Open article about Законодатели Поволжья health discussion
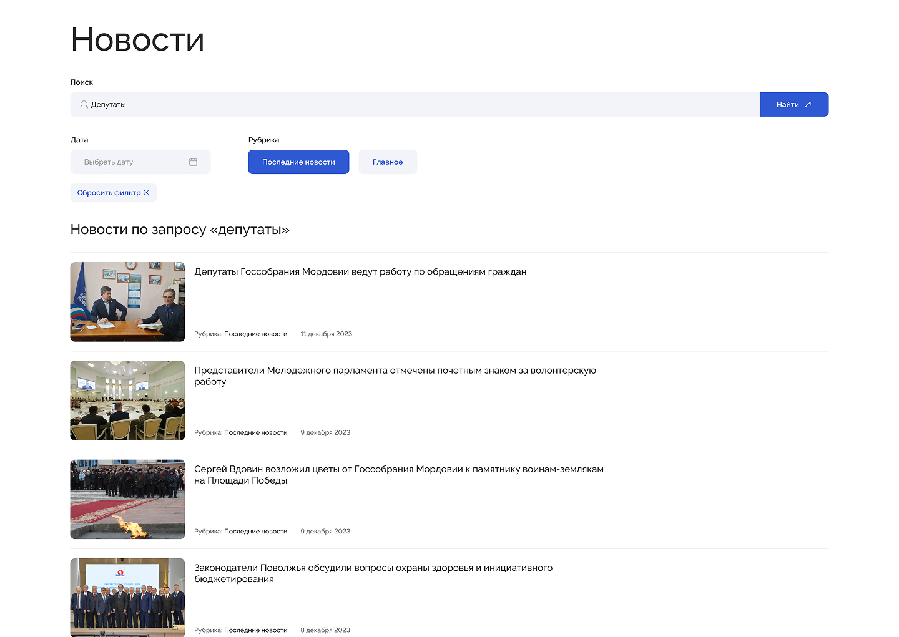 pos(373,573)
